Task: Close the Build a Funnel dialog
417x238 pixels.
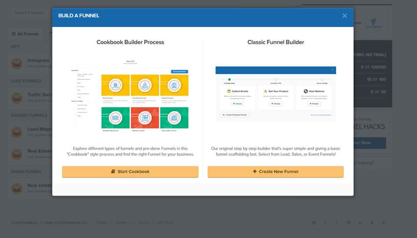Action: [x=344, y=16]
